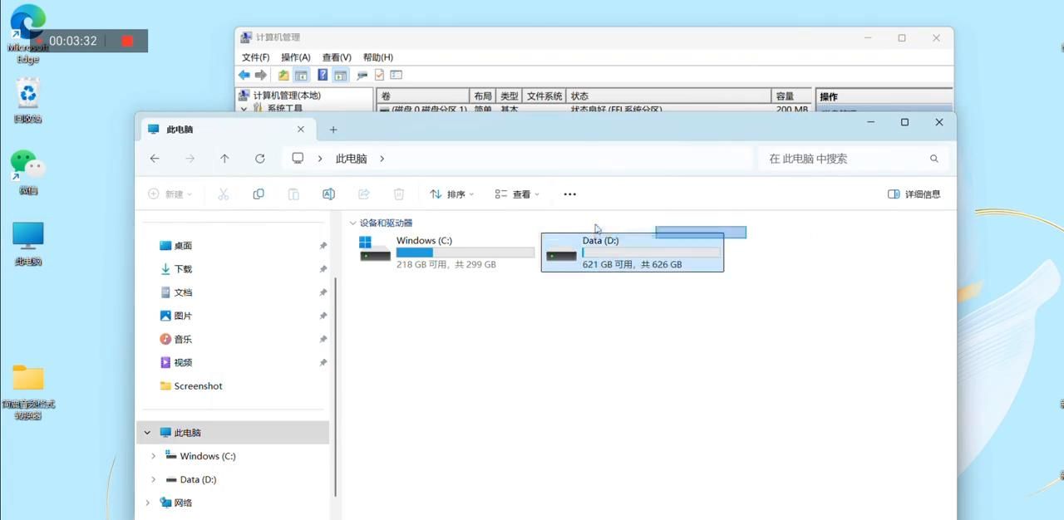The height and width of the screenshot is (520, 1064).
Task: Open 音乐 in quick access
Action: 183,339
